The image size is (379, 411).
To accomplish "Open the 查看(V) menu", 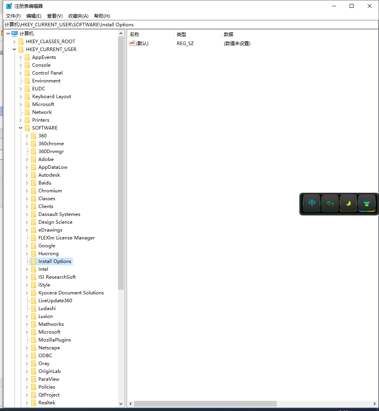I will coord(55,16).
